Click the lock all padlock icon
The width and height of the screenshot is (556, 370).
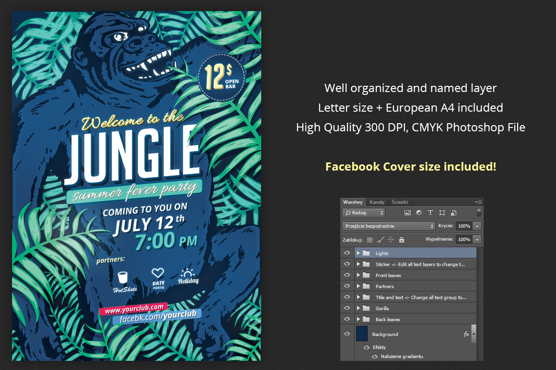point(402,239)
